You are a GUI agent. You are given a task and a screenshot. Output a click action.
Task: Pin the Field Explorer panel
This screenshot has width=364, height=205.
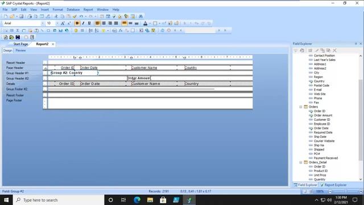pos(355,44)
